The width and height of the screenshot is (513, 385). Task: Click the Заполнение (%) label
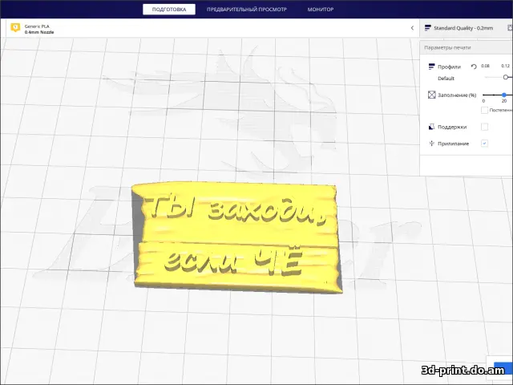coord(457,95)
